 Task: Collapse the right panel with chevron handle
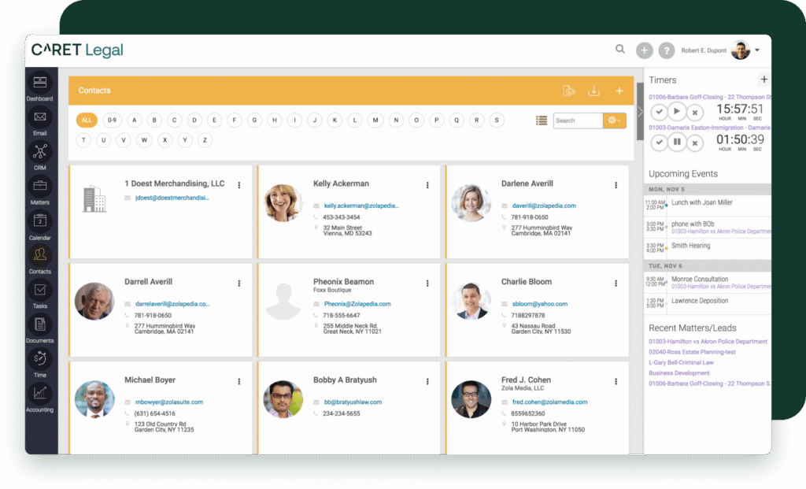click(x=640, y=111)
